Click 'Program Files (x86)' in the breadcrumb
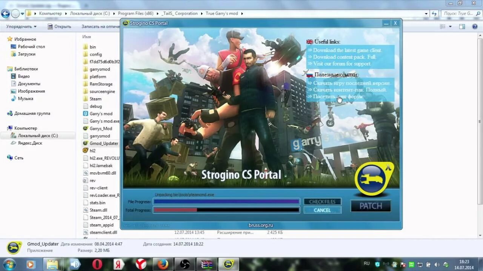Image resolution: width=483 pixels, height=271 pixels. pyautogui.click(x=135, y=14)
